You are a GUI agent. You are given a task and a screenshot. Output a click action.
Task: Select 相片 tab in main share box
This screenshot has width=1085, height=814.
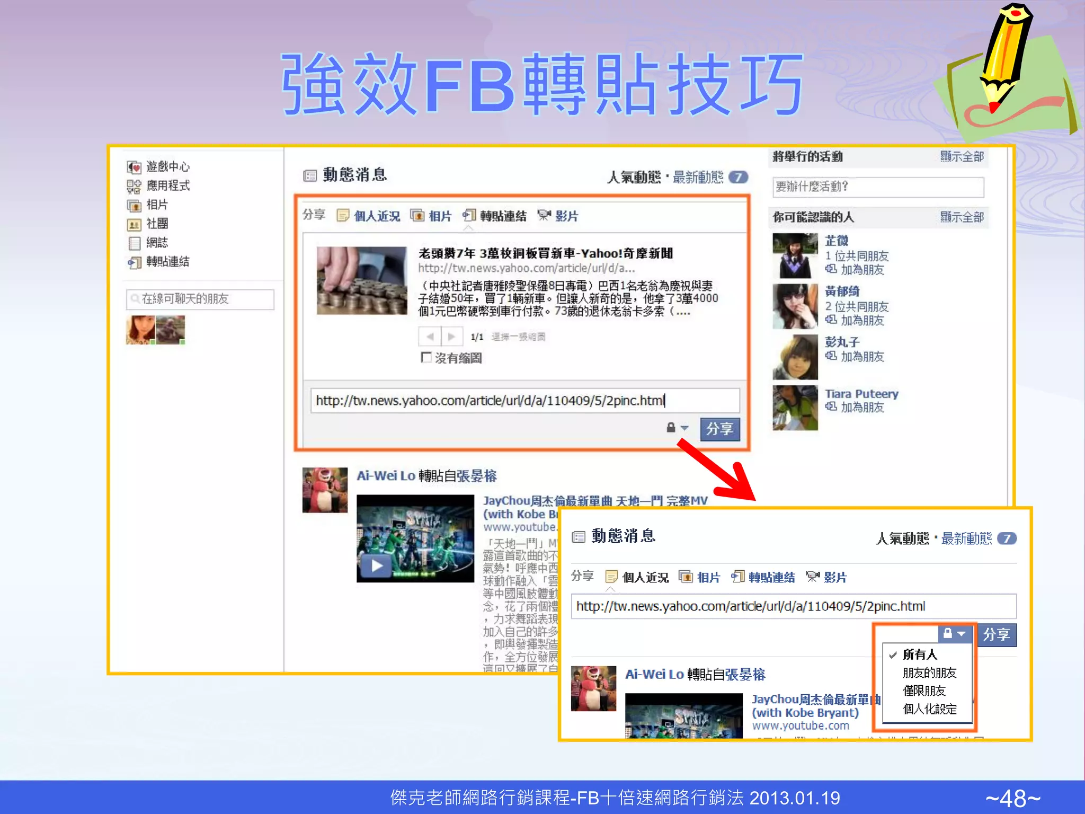click(431, 216)
